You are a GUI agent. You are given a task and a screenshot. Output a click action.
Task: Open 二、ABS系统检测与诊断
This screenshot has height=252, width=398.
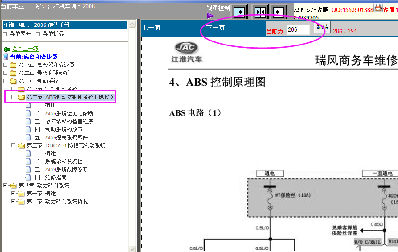coord(64,113)
